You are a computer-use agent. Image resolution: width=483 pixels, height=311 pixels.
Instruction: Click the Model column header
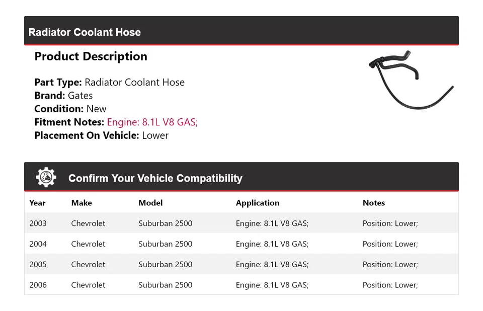(x=150, y=203)
